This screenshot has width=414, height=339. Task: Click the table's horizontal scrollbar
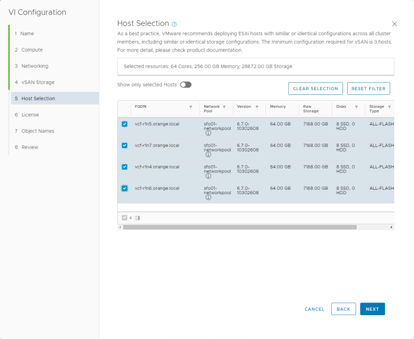point(239,227)
